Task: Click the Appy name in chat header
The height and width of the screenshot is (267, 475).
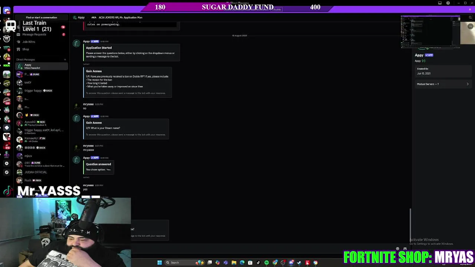Action: (x=81, y=17)
